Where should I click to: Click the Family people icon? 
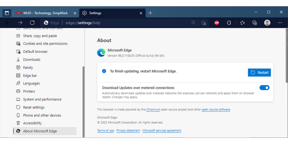(18, 68)
